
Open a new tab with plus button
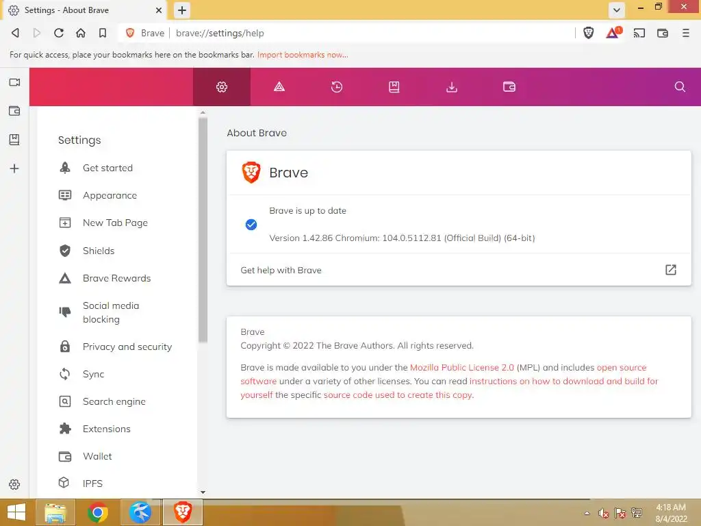pos(182,10)
